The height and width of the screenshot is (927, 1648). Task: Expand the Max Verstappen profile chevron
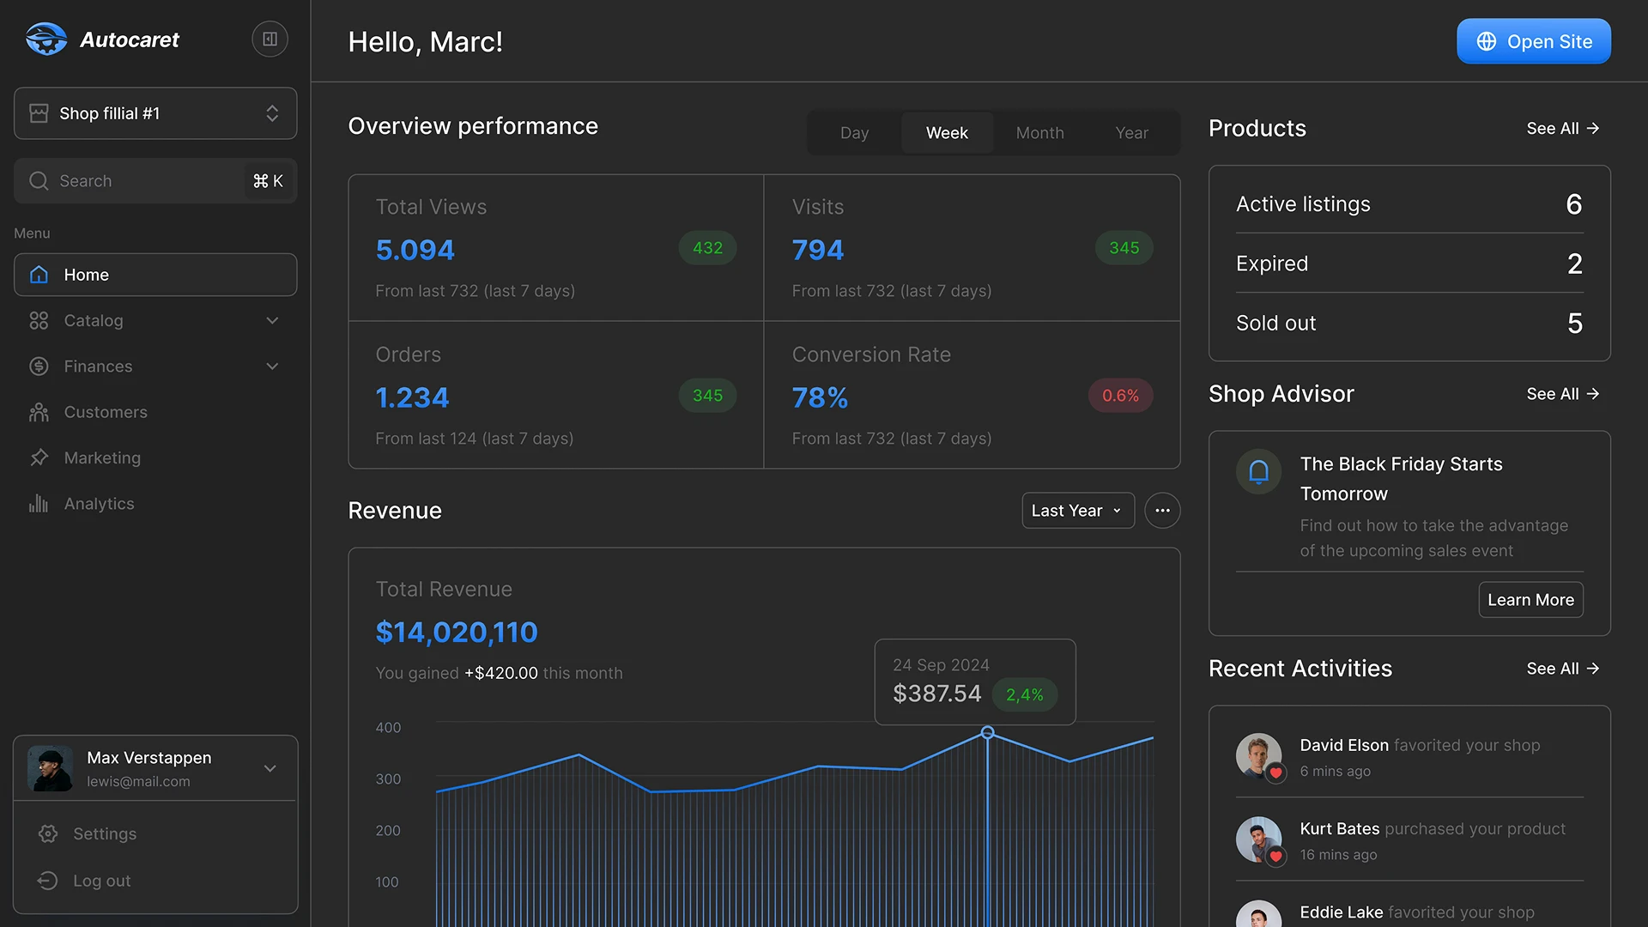tap(270, 768)
